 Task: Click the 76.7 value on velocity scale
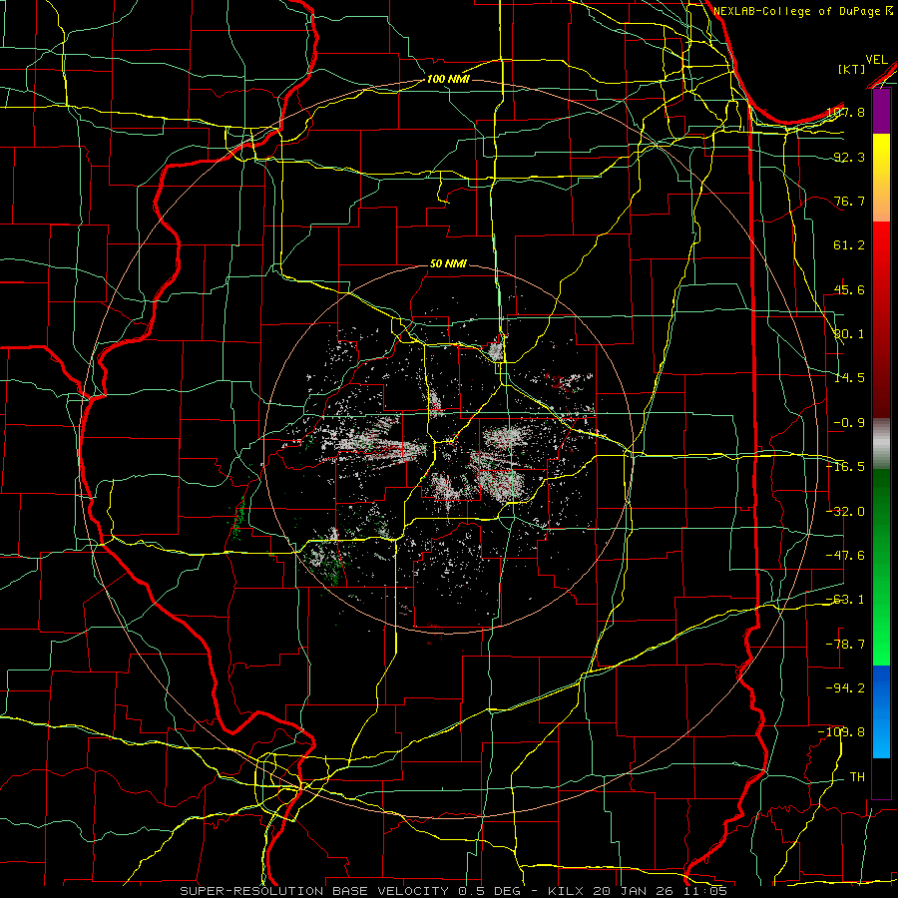849,201
